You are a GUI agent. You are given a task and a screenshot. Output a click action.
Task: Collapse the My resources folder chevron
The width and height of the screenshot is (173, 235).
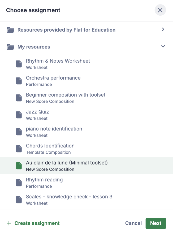pos(163,46)
